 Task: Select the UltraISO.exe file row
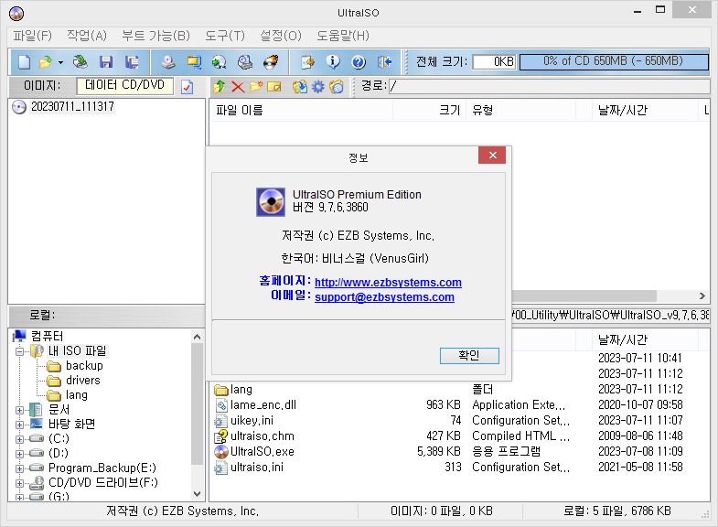(460, 452)
